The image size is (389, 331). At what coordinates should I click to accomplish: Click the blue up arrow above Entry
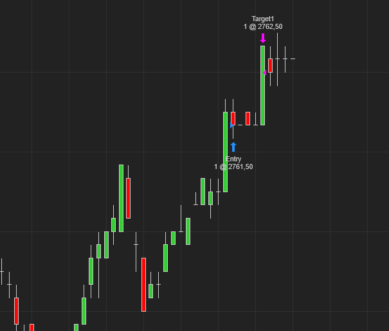point(233,147)
